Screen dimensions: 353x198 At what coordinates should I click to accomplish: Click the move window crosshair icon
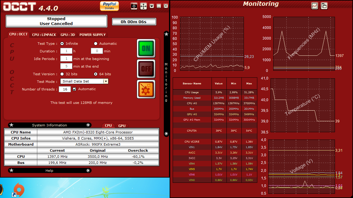(x=143, y=6)
